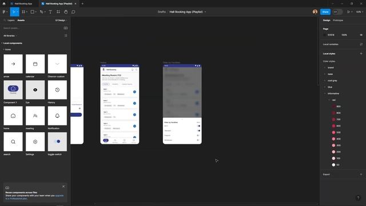This screenshot has width=366, height=206.
Task: Open the Drafts breadcrumb link
Action: (161, 12)
